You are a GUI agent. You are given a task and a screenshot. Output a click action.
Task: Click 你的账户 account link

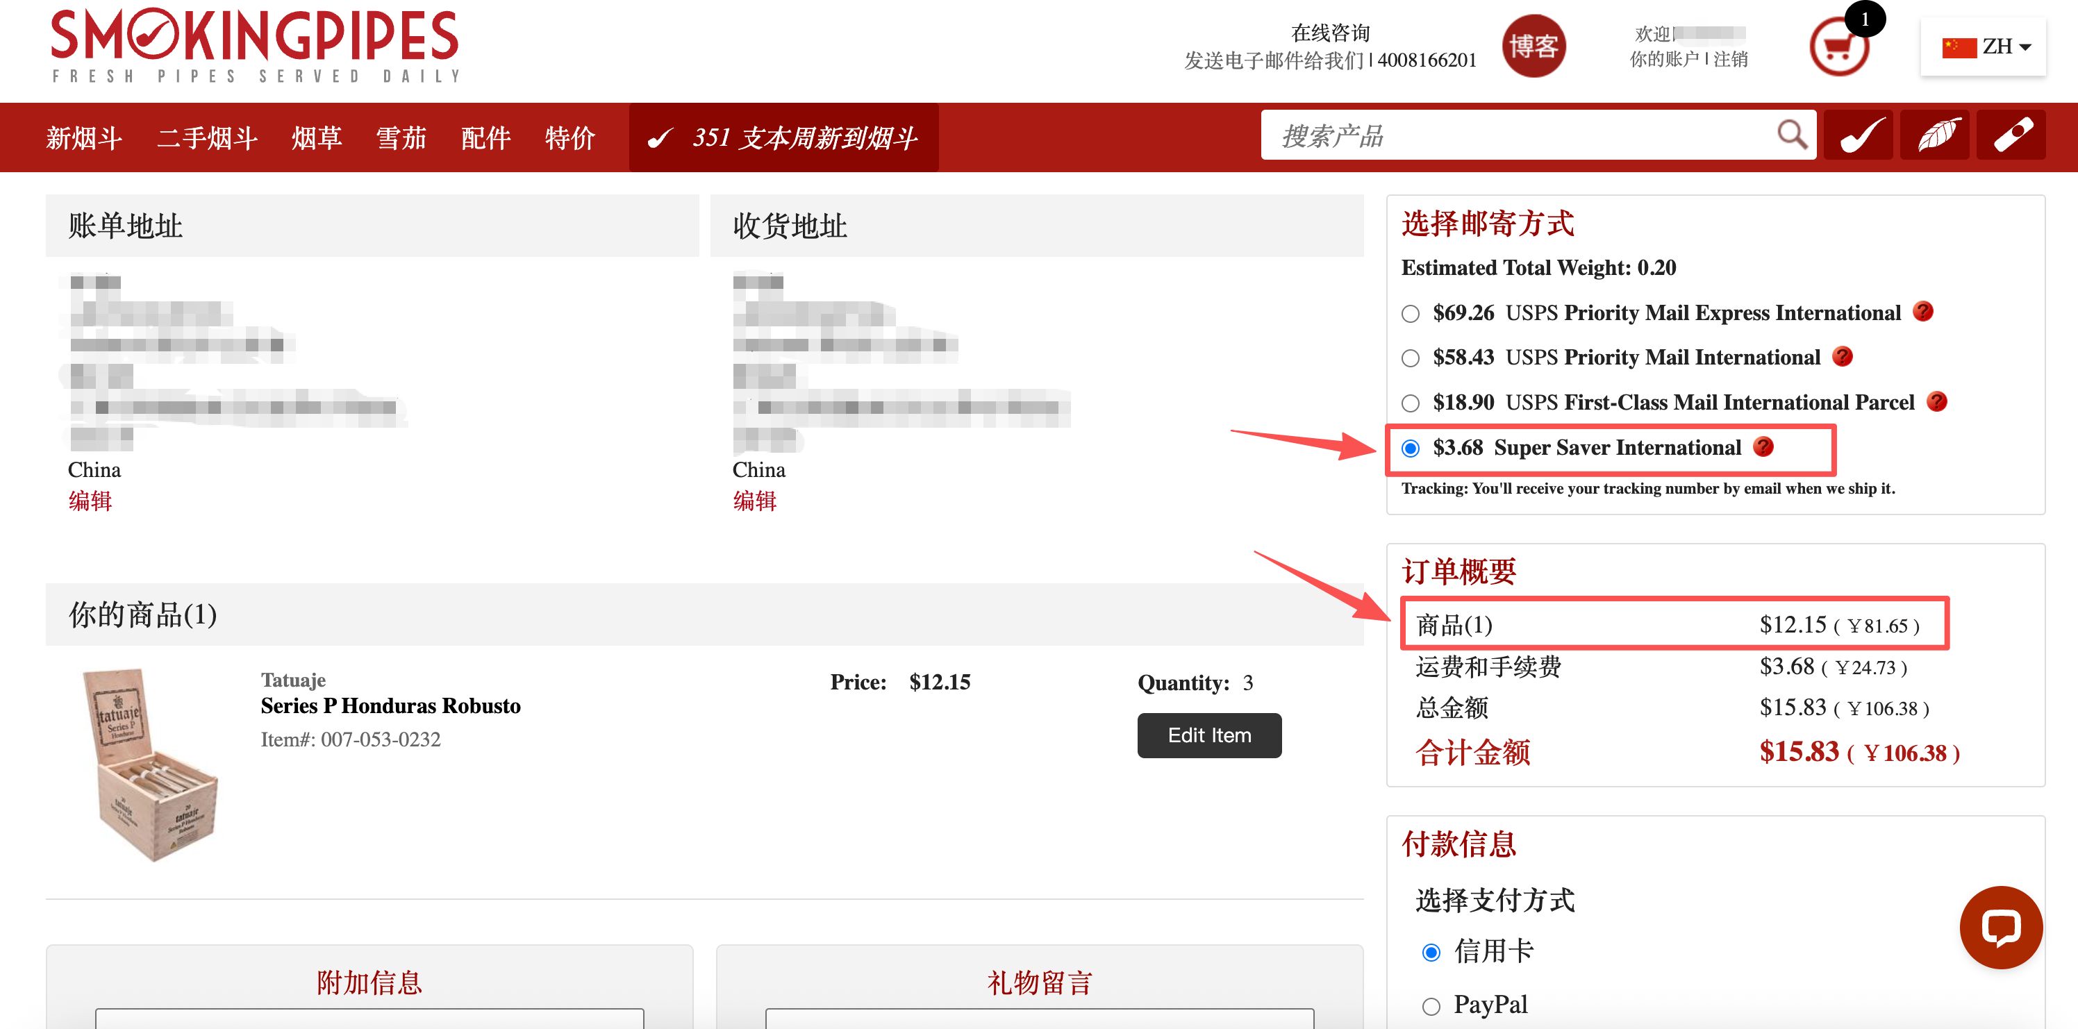point(1663,59)
